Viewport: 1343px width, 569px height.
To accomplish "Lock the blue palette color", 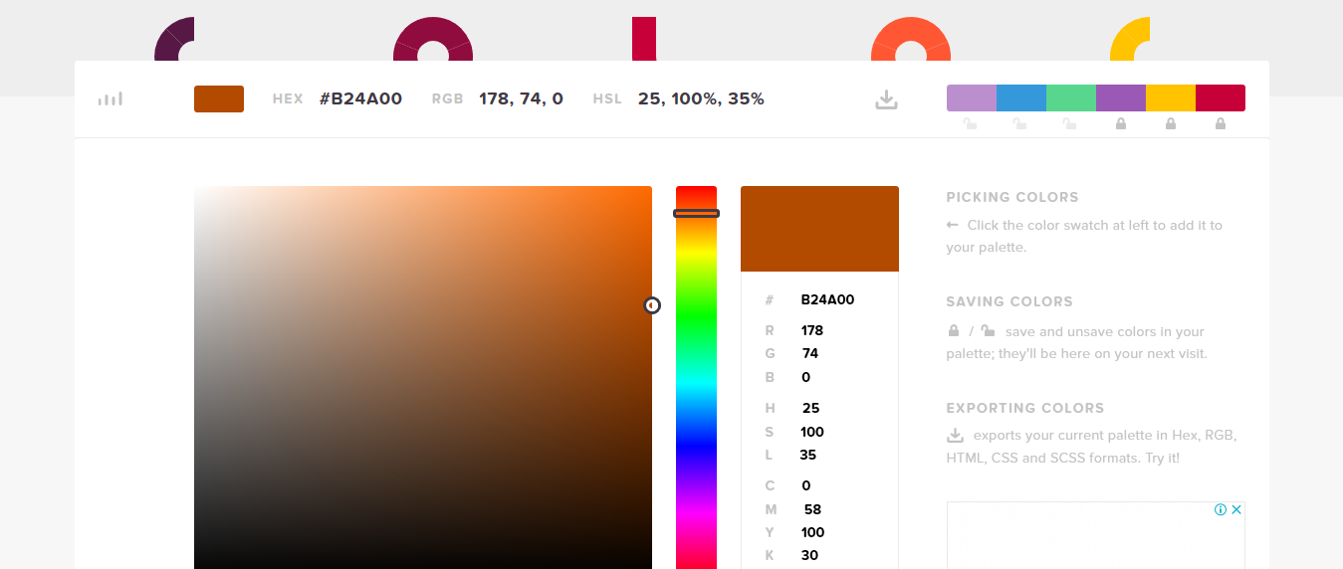I will [1019, 124].
